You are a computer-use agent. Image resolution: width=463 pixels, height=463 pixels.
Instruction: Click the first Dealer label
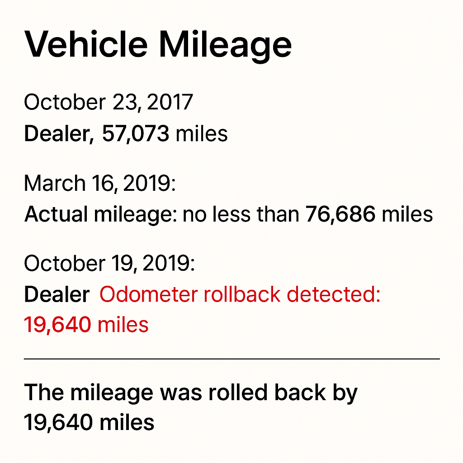click(59, 134)
